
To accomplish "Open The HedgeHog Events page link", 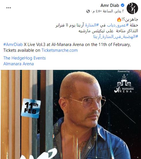I will (24, 58).
